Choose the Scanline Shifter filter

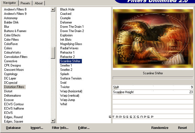[71, 61]
